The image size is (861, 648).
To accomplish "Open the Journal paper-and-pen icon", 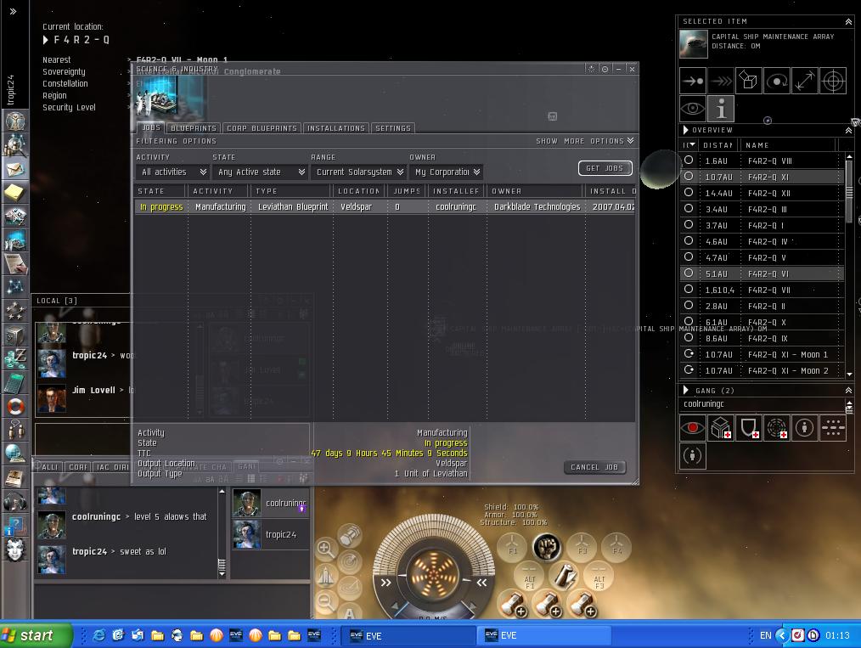I will (x=14, y=263).
